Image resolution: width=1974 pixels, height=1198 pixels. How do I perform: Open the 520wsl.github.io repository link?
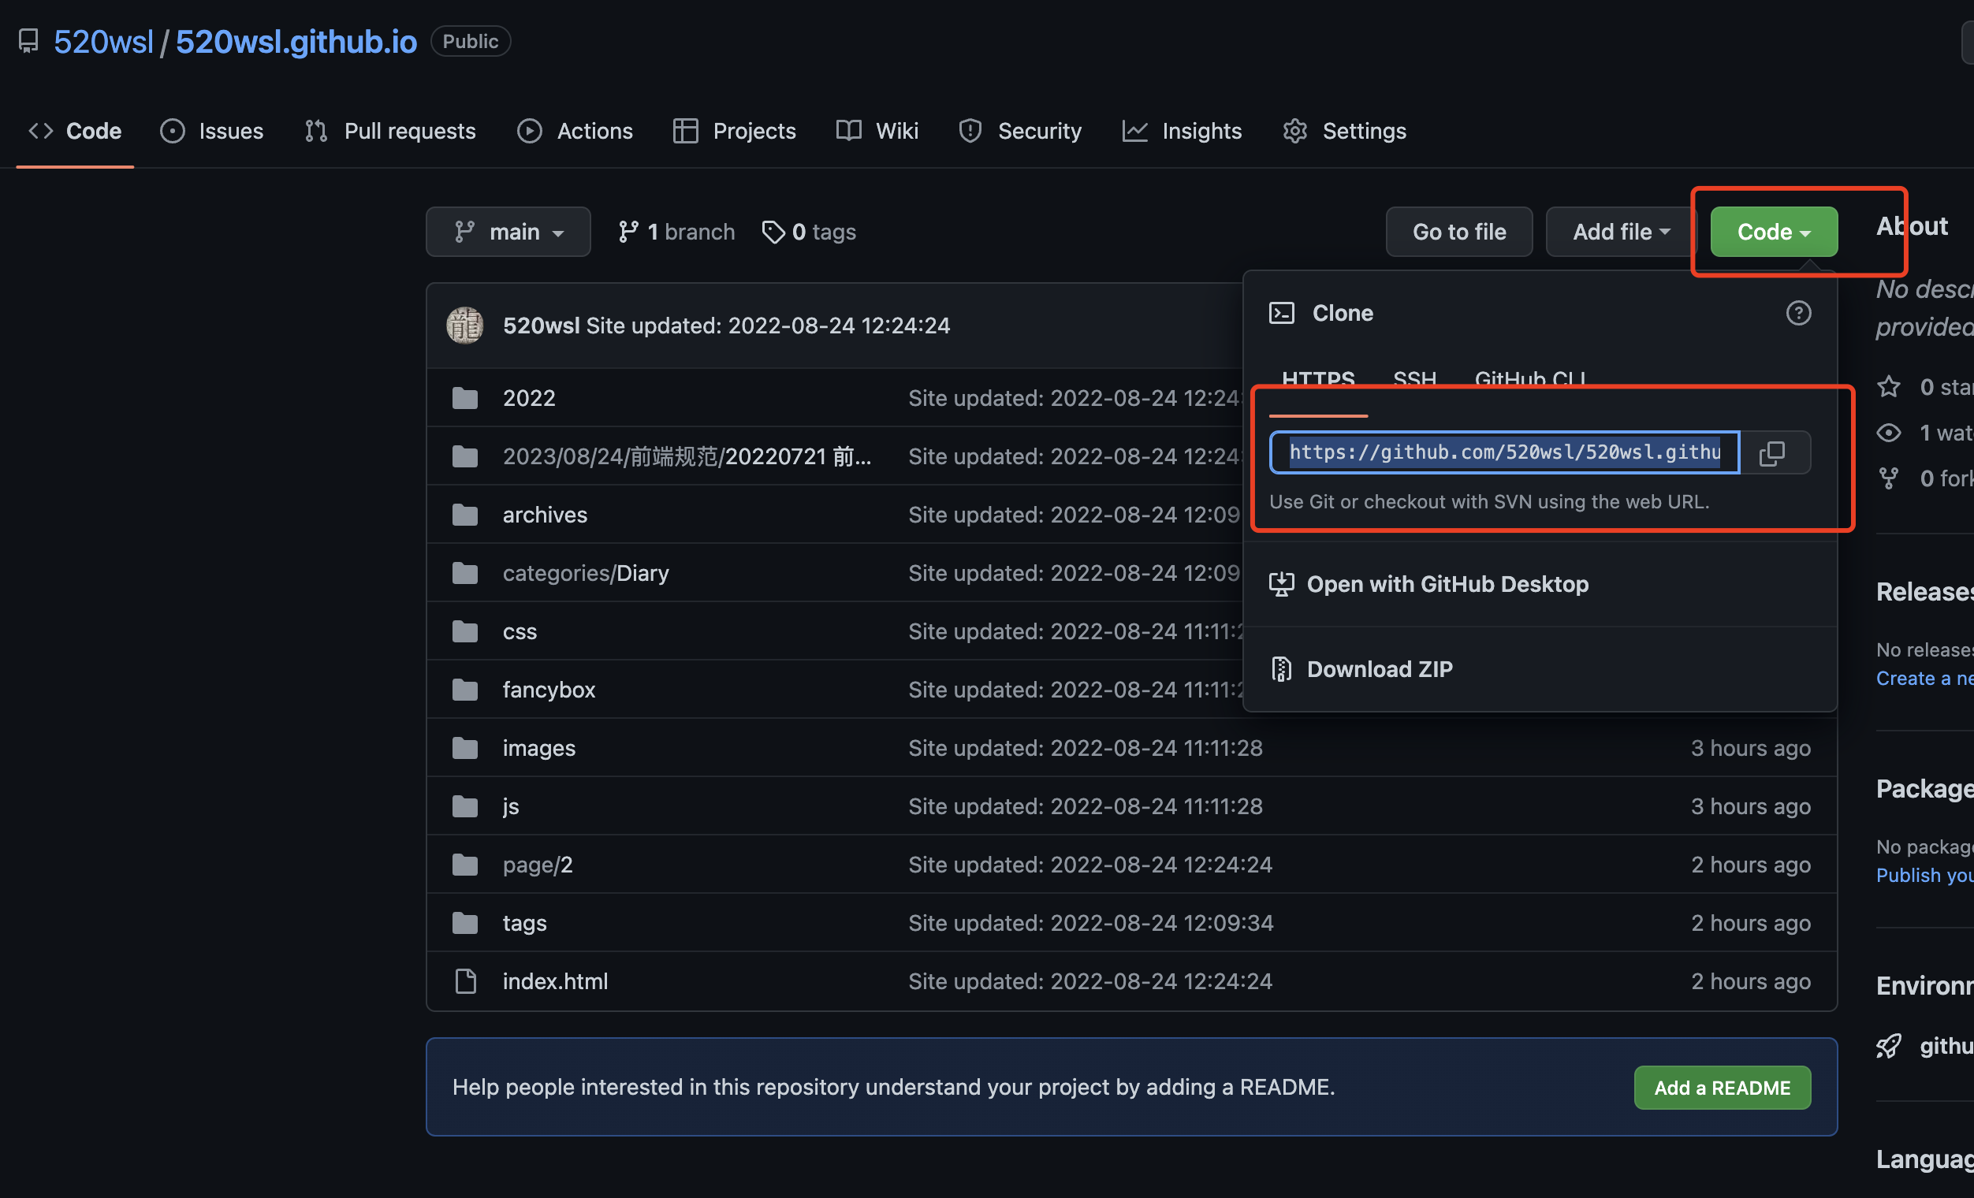click(296, 42)
